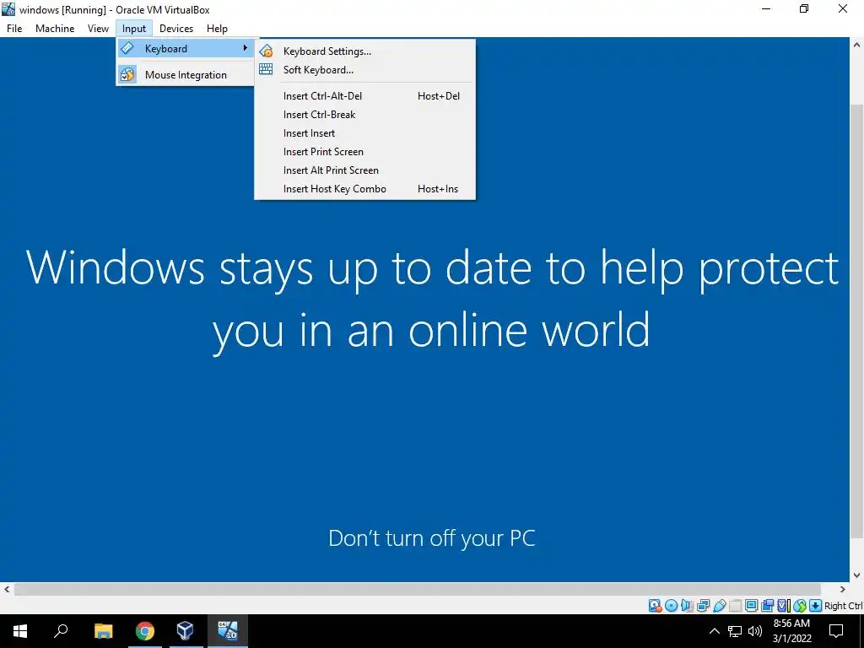Click the vertical scrollbar thumb
864x648 pixels.
point(857,321)
